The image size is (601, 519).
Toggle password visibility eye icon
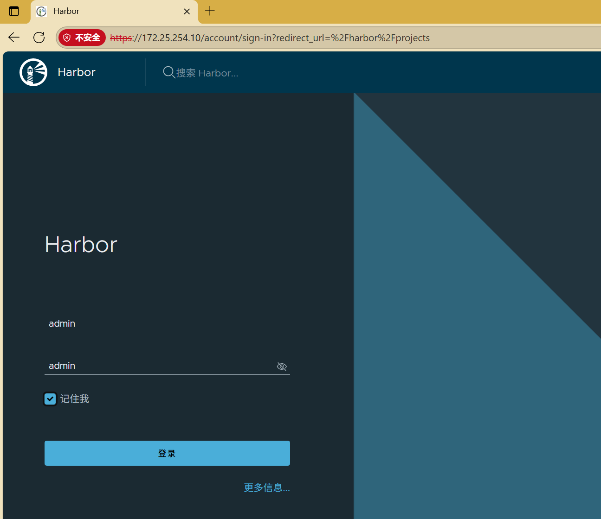tap(282, 367)
